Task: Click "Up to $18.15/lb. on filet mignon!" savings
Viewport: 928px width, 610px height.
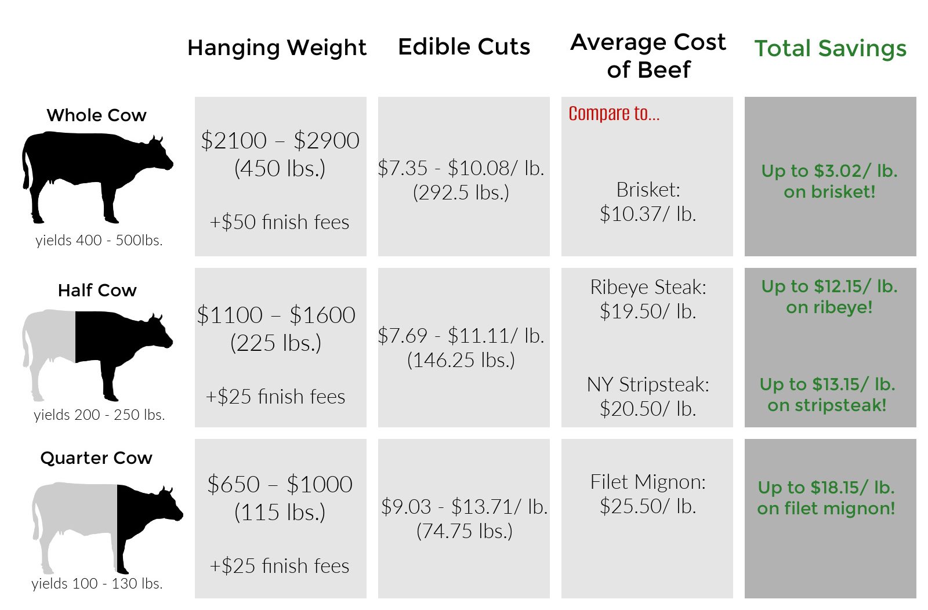Action: tap(826, 498)
